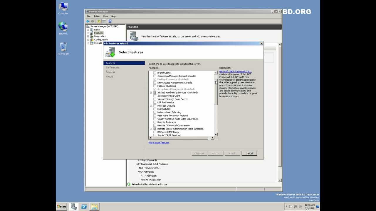The width and height of the screenshot is (376, 211).
Task: Show hidden tray icons arrow
Action: [x=286, y=207]
